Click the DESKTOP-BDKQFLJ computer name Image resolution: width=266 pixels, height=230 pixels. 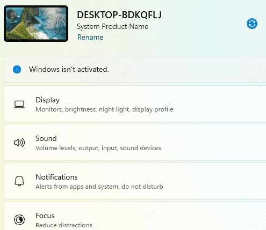tap(119, 15)
